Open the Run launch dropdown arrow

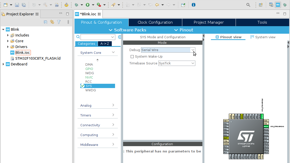point(93,5)
